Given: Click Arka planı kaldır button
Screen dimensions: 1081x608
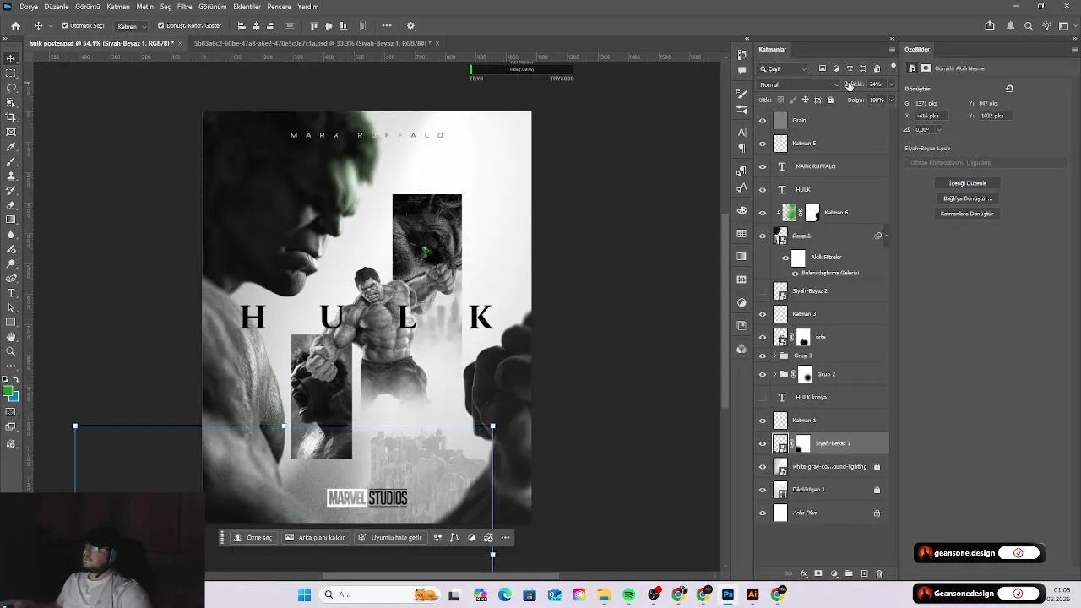Looking at the screenshot, I should (x=315, y=538).
